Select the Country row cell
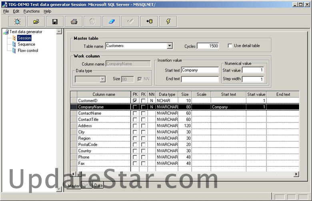The width and height of the screenshot is (312, 201). tap(104, 151)
